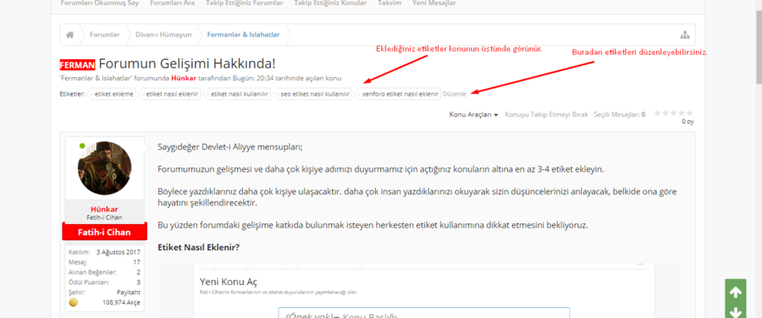Viewport: 762px width, 318px height.
Task: Click Seçili Mesajlar counter
Action: (x=620, y=114)
